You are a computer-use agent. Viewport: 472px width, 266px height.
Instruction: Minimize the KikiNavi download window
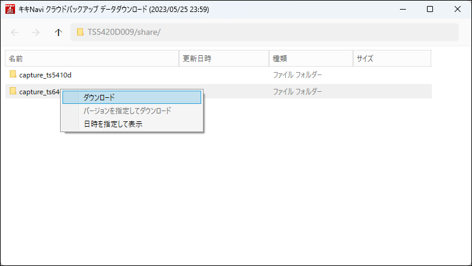[x=402, y=10]
